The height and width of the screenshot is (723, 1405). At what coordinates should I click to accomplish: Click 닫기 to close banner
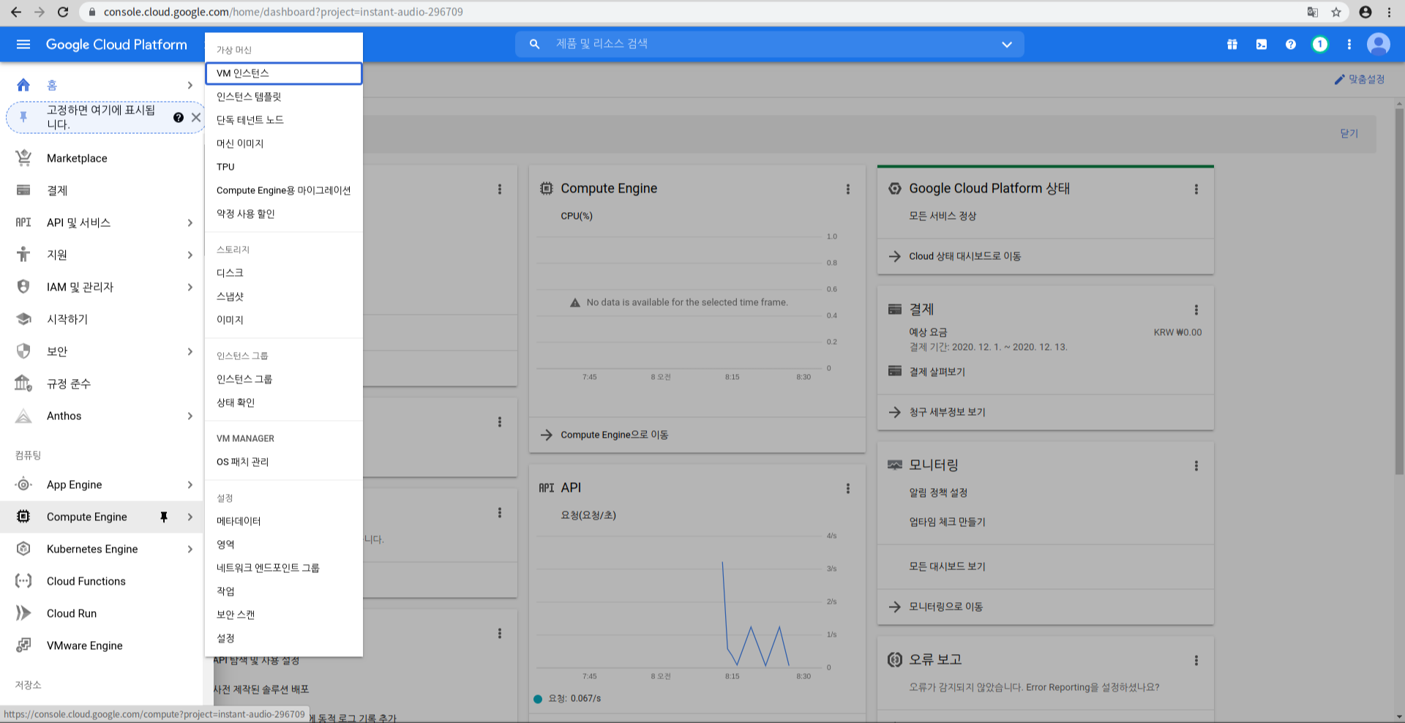(x=1349, y=133)
